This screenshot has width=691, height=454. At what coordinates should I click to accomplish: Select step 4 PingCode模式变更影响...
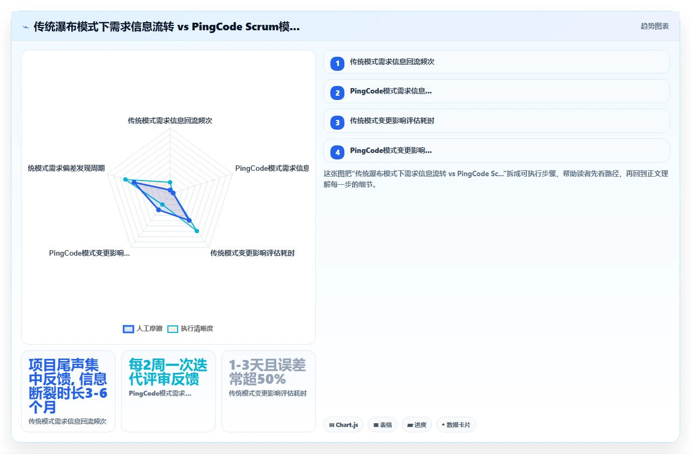click(x=496, y=151)
